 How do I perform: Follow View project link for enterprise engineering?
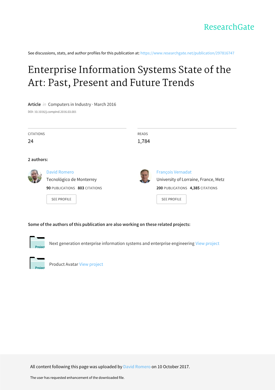[207, 243]
